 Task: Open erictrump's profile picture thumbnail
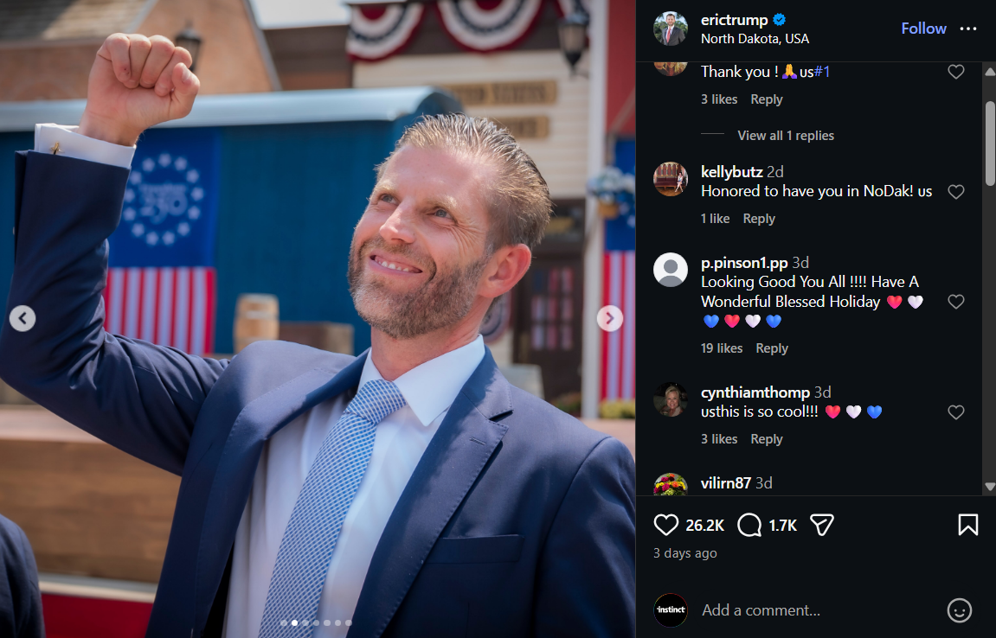point(671,29)
